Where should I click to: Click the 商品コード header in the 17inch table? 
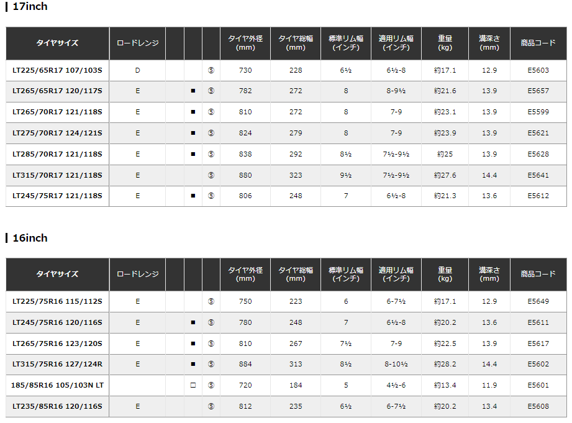[x=538, y=43]
